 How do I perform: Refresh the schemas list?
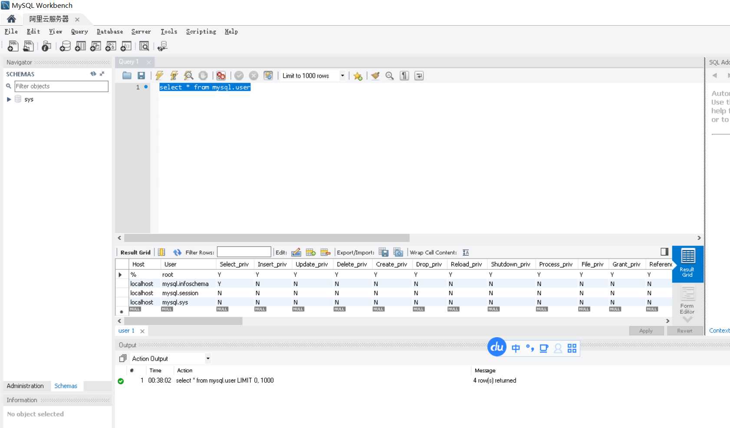[x=93, y=74]
